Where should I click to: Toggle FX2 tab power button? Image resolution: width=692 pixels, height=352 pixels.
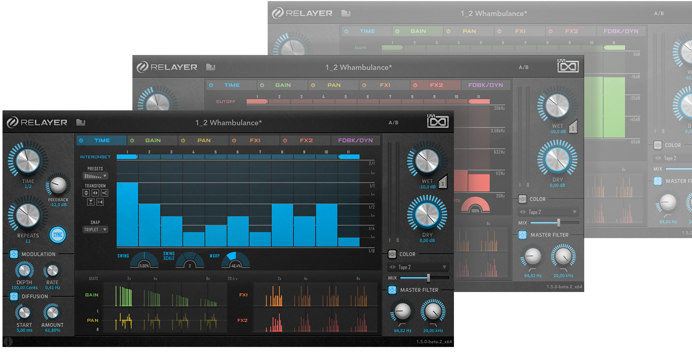[x=285, y=140]
